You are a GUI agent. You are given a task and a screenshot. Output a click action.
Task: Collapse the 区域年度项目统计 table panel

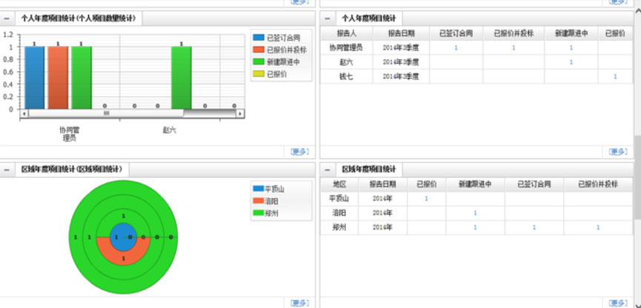(x=327, y=170)
